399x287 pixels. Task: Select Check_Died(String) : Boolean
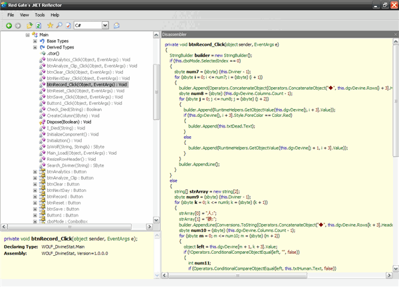(x=74, y=110)
